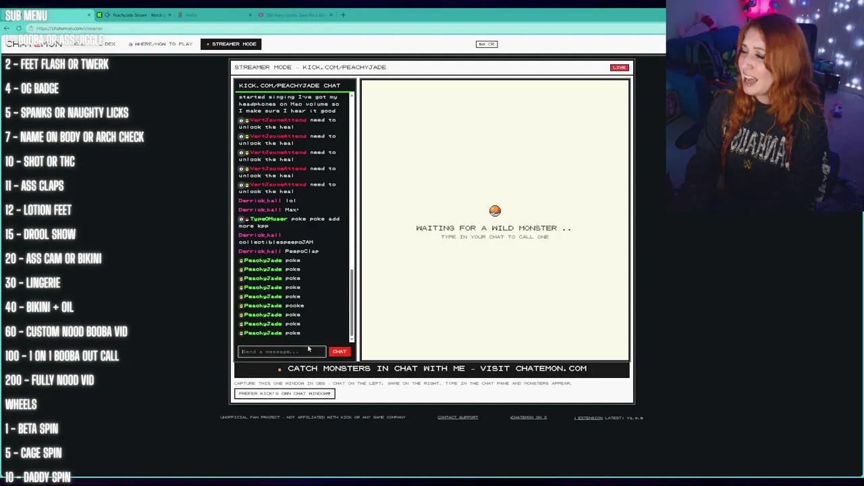
Task: Click the 50 CR credits box
Action: coord(487,44)
